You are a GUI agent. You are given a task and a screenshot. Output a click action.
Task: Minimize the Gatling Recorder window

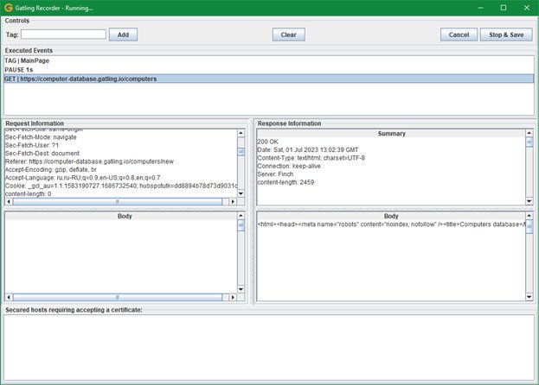click(480, 8)
